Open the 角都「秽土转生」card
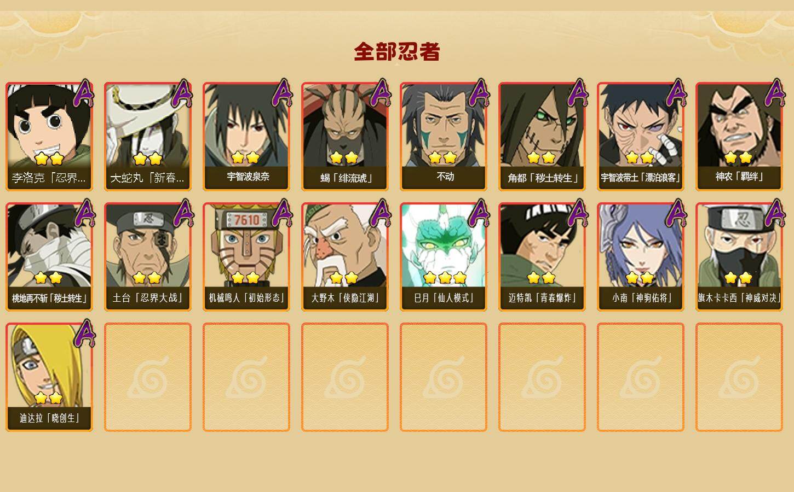Screen dimensions: 794x492 542,137
